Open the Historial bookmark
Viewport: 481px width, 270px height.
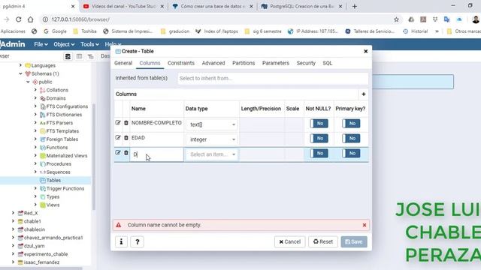pos(416,31)
